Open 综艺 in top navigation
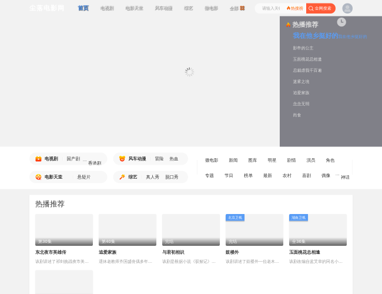The width and height of the screenshot is (382, 294). tap(189, 8)
